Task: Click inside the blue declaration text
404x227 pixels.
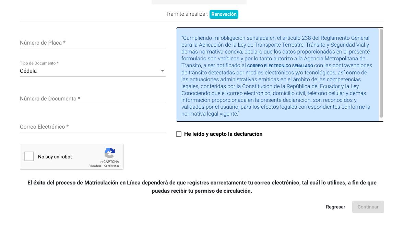Action: click(x=277, y=76)
